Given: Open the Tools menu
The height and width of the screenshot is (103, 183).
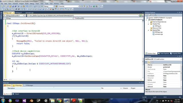Looking at the screenshot, I should [47, 4].
